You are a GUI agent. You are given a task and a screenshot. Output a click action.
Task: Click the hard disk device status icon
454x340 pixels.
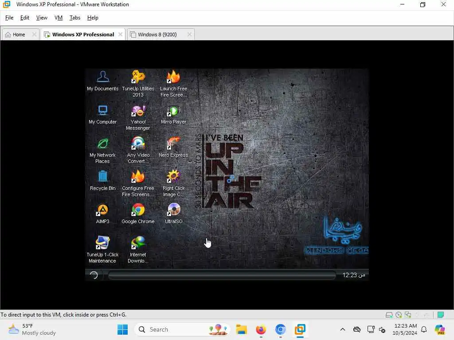coord(389,315)
